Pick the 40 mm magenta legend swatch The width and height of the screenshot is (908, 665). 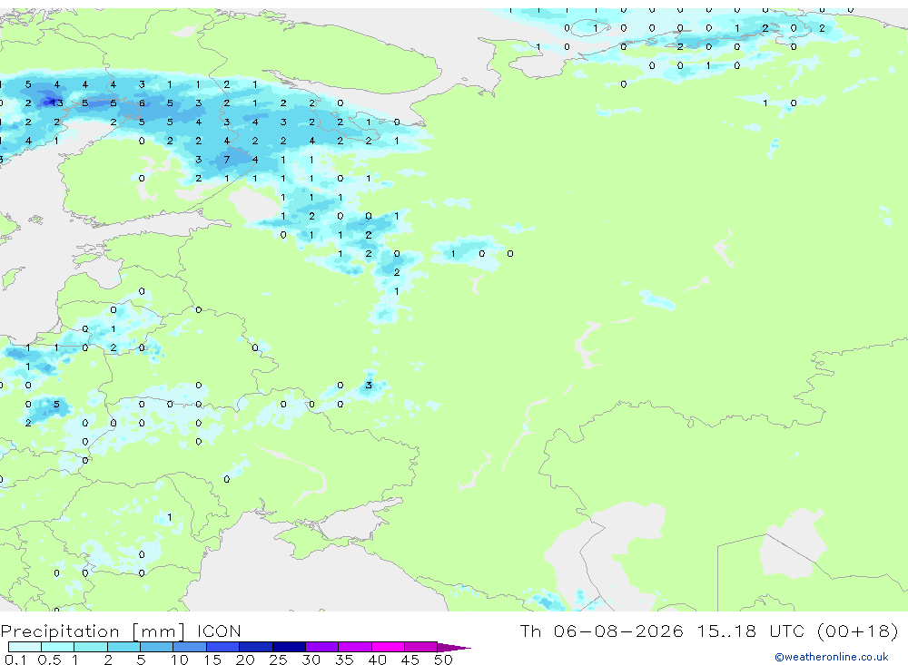pos(388,647)
